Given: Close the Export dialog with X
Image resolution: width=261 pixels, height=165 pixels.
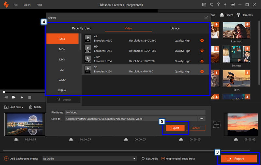Looking at the screenshot, I should [206, 18].
